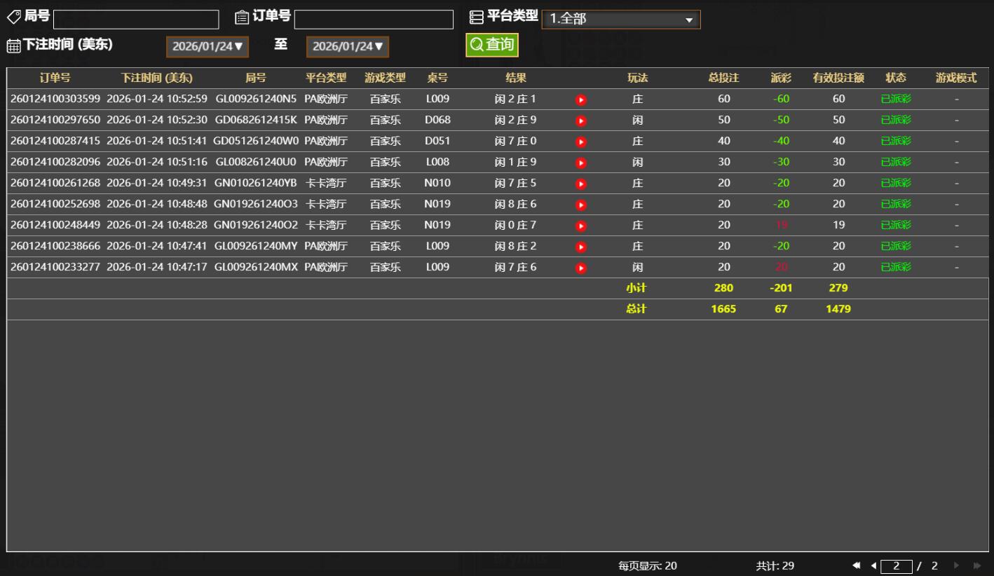Play video replay for order 260124100303599
This screenshot has width=994, height=576.
580,100
